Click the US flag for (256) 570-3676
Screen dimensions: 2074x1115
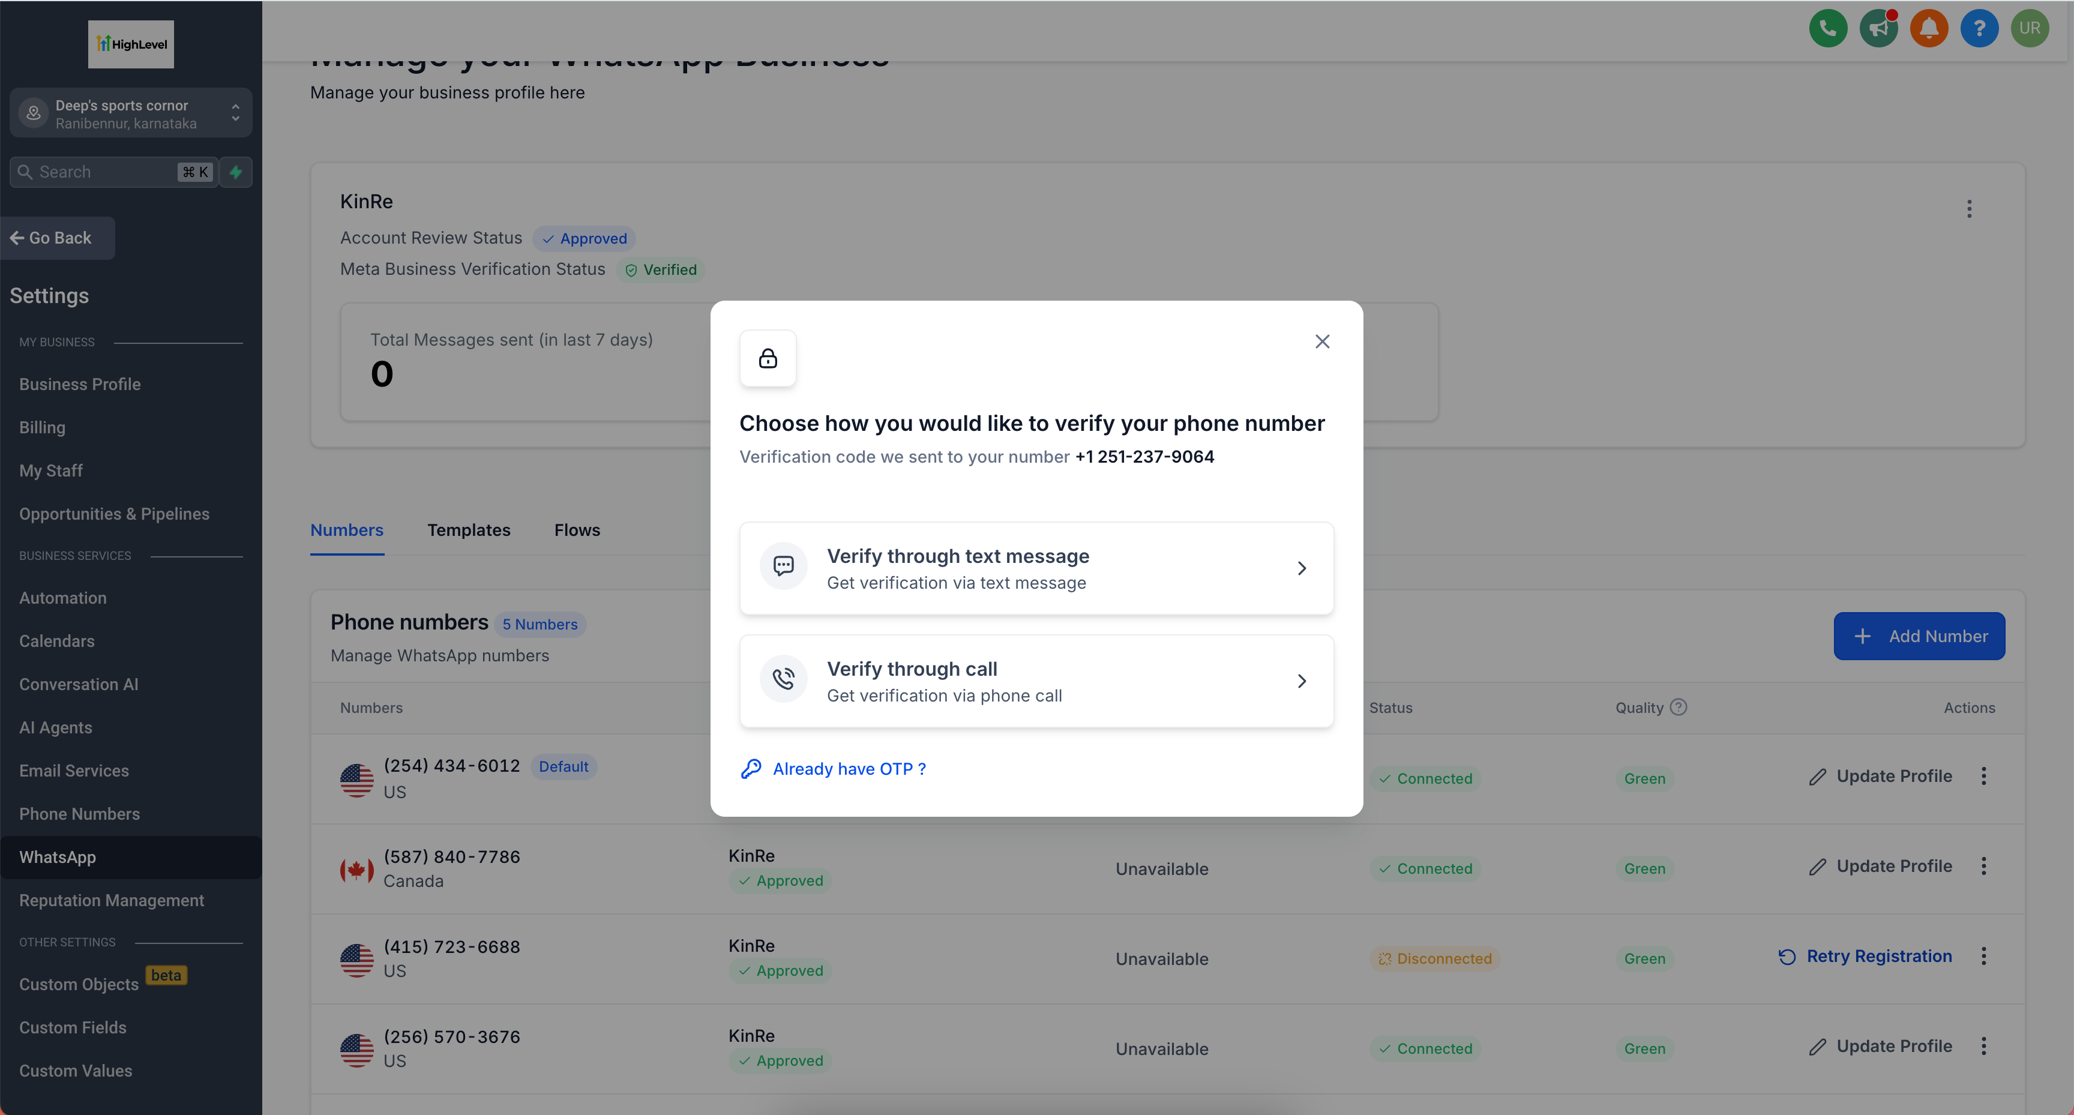click(x=356, y=1050)
